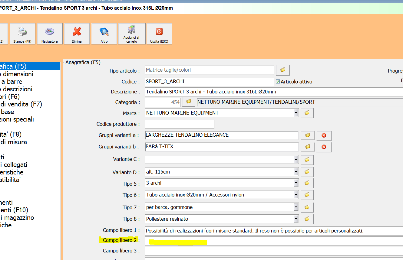Open Tipo 6 folder lookup icon

307,195
